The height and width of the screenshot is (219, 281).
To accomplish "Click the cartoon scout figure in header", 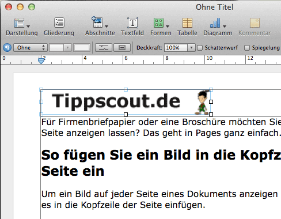I will point(202,102).
